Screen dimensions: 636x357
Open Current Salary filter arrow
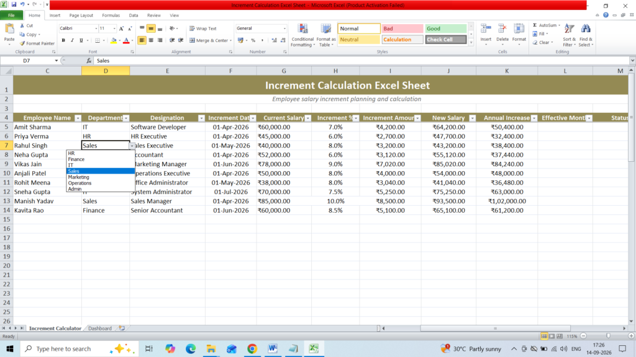point(308,118)
